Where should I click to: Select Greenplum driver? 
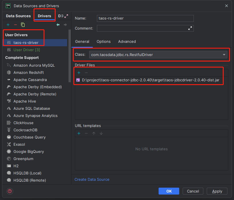[35, 159]
